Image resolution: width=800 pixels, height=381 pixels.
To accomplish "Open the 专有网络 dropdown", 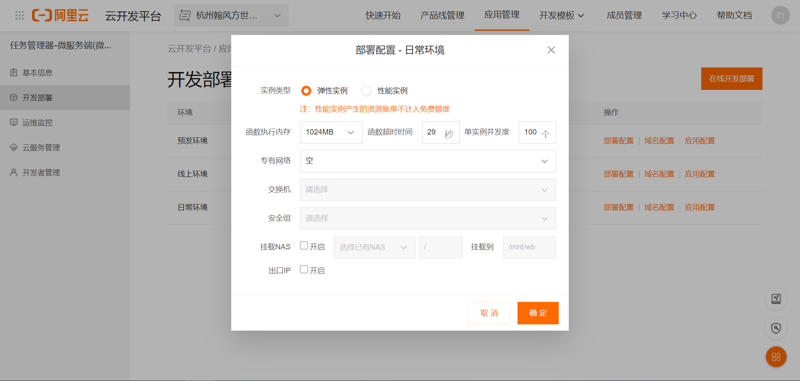I will 428,161.
